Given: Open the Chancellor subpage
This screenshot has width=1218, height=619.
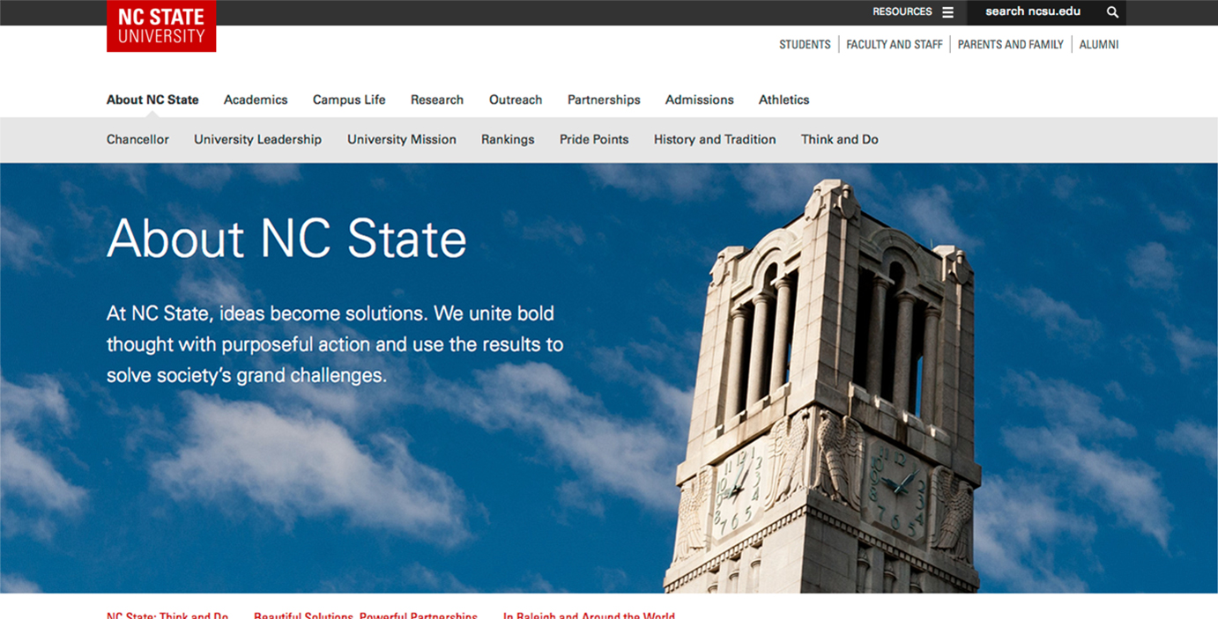Looking at the screenshot, I should coord(137,139).
